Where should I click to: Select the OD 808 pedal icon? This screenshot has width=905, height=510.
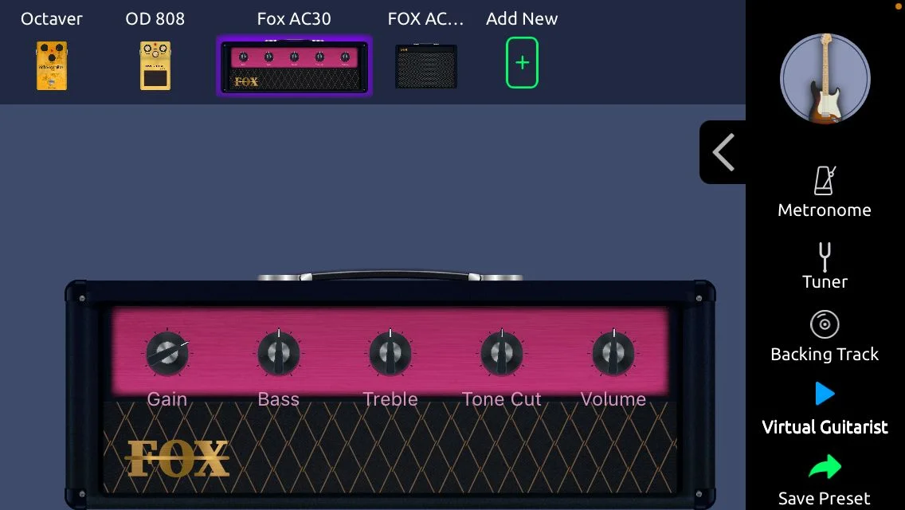pos(155,65)
